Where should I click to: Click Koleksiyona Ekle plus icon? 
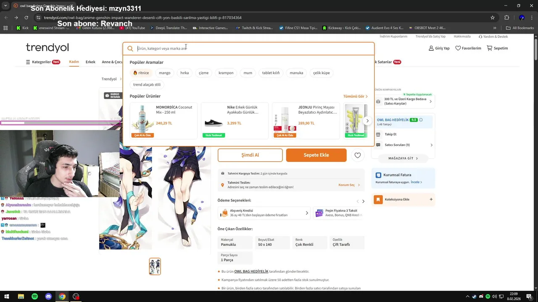(431, 200)
